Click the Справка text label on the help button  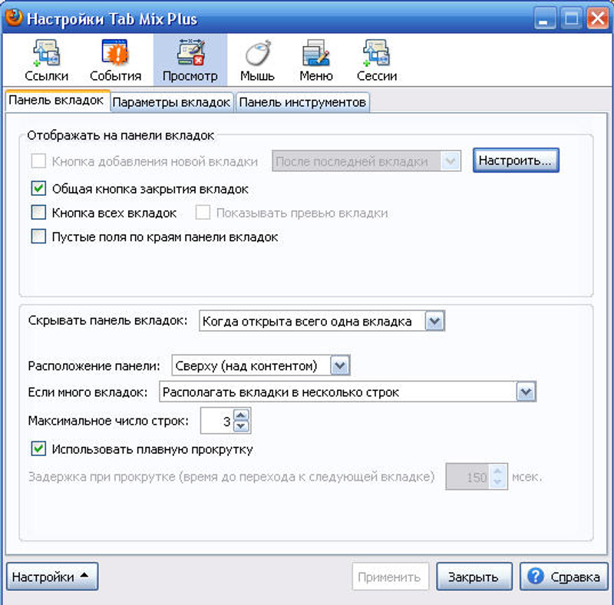click(x=575, y=577)
